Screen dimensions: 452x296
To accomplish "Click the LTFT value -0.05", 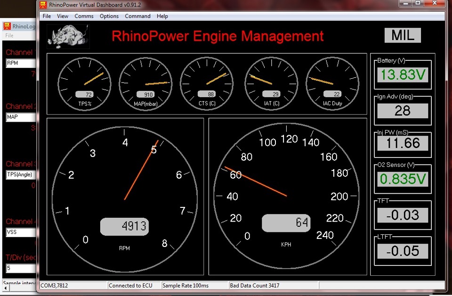I will (x=403, y=251).
